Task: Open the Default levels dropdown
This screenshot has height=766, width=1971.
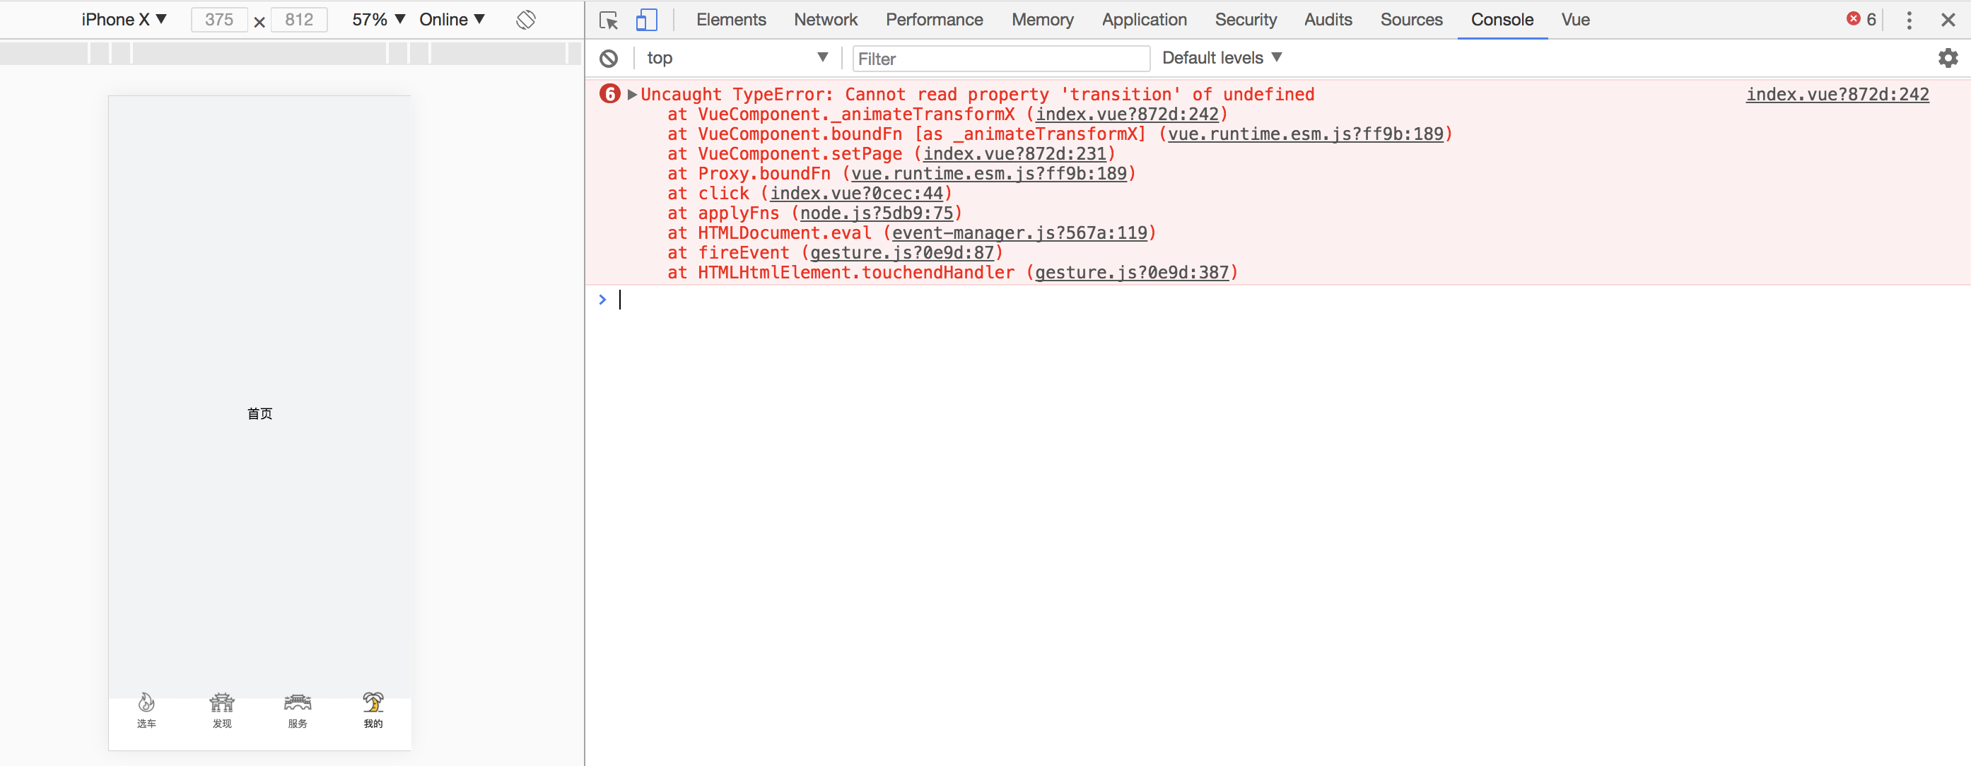Action: [1220, 57]
